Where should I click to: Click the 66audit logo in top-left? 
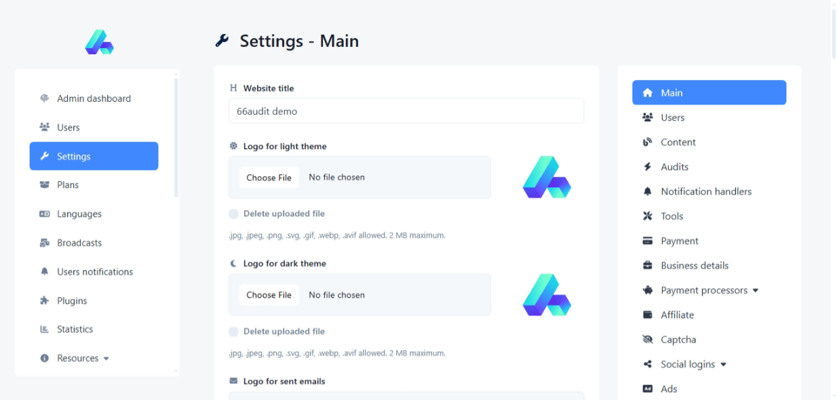point(99,42)
